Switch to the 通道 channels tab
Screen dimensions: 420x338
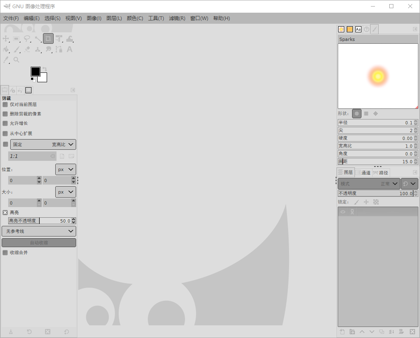363,173
